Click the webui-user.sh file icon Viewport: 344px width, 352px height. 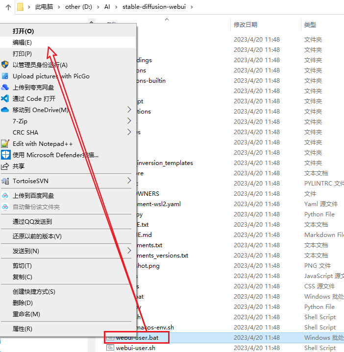tap(110, 348)
